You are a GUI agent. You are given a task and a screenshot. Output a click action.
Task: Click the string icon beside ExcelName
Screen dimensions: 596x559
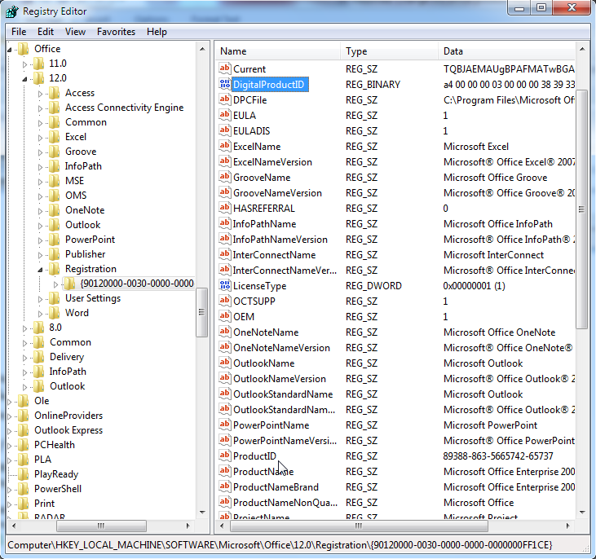225,146
